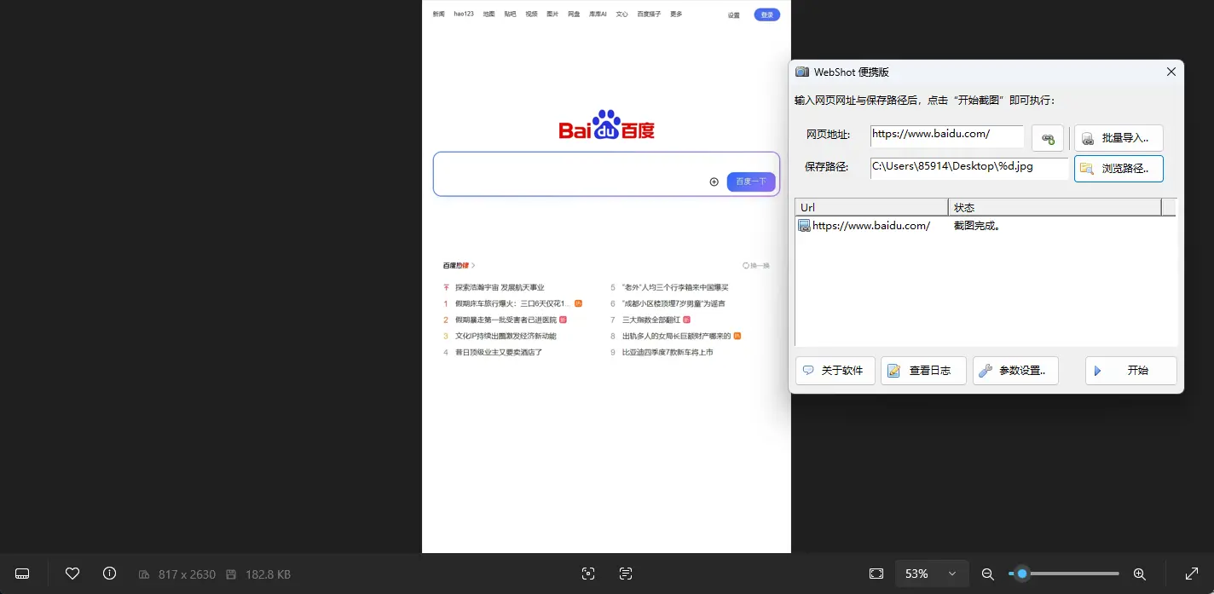
Task: Enter fullscreen using the expand arrows icon
Action: [1192, 574]
